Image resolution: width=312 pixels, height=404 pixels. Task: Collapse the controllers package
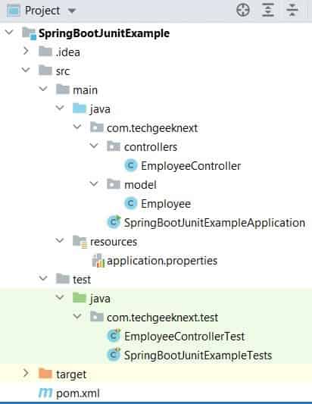click(x=94, y=146)
